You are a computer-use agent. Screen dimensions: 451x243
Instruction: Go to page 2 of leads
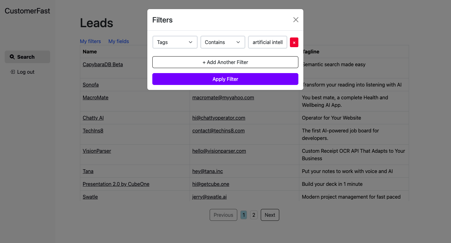click(x=254, y=215)
